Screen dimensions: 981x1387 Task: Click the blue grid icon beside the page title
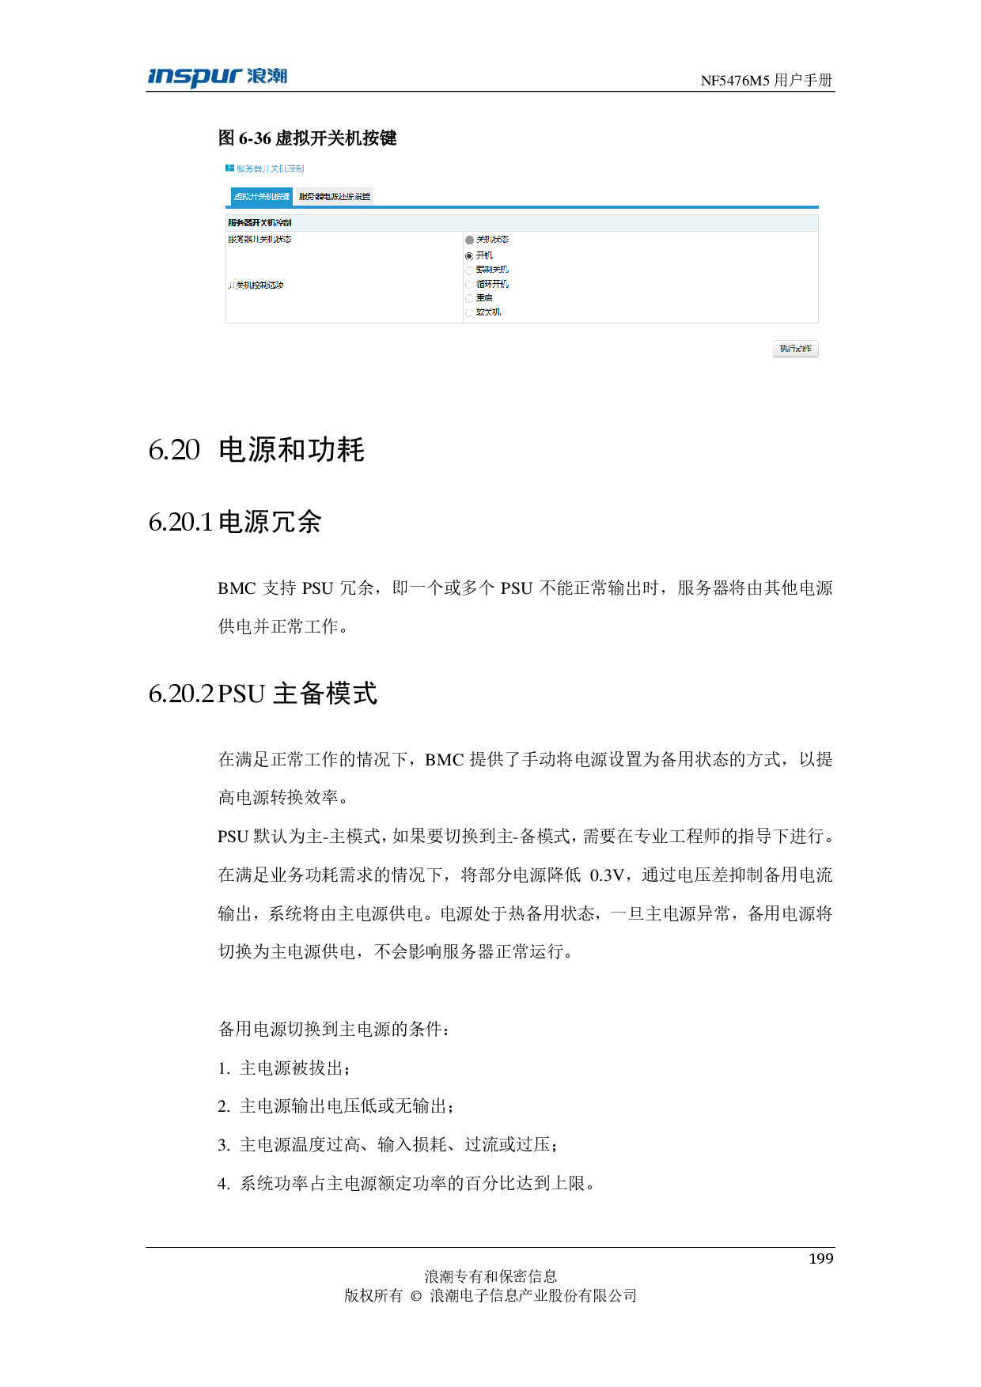(229, 168)
